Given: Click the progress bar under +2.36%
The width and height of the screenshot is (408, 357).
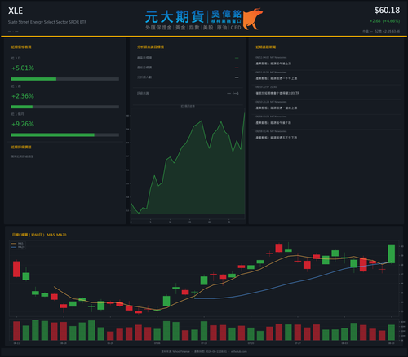Looking at the screenshot, I should [x=65, y=107].
